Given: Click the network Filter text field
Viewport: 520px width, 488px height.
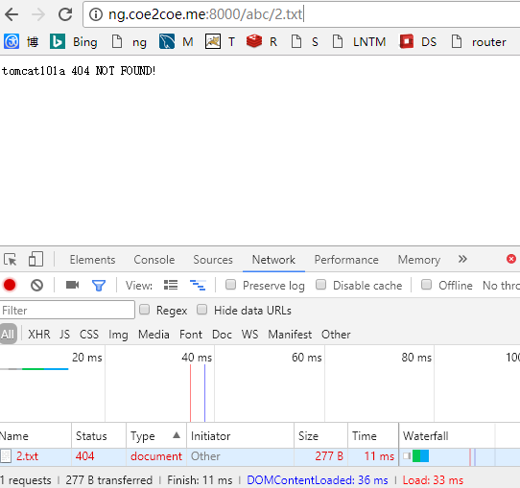Looking at the screenshot, I should coord(67,310).
